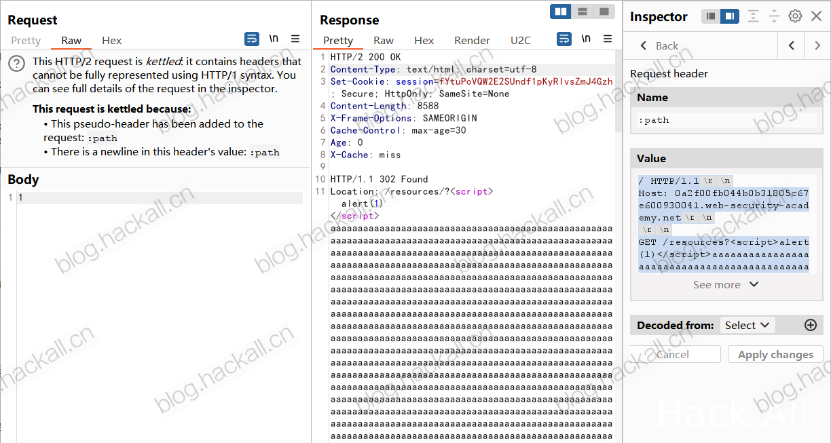Click the 'Location: /resources/?<script>' line

point(411,191)
